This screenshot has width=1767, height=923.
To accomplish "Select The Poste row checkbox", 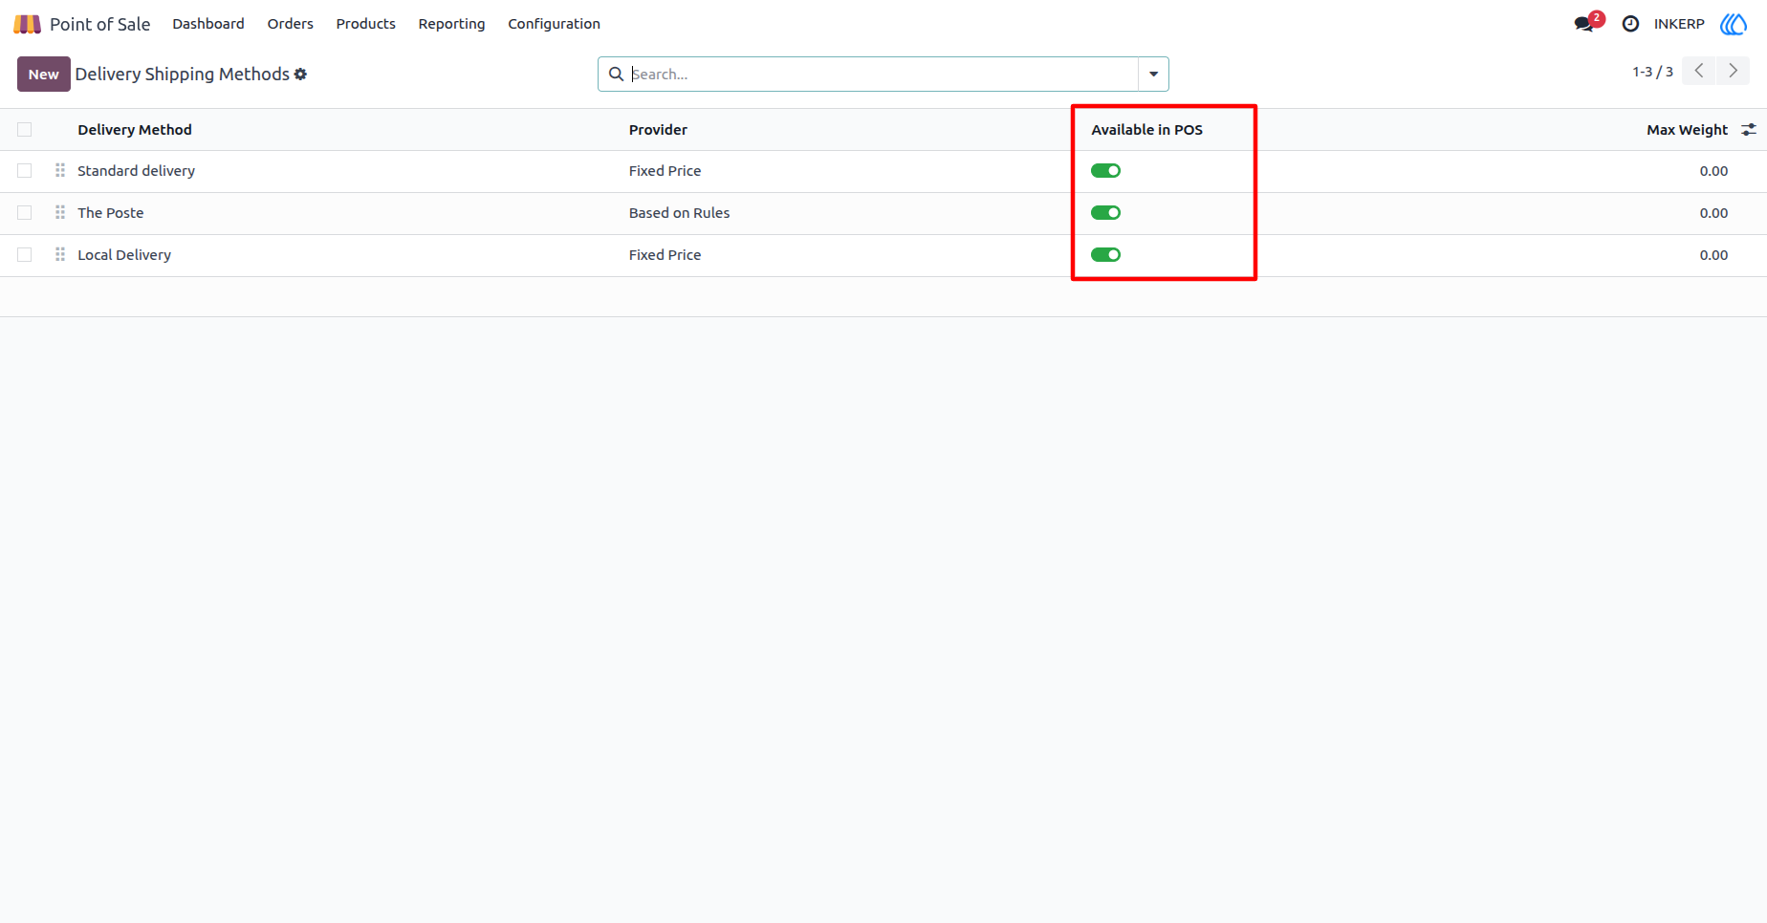I will click(x=25, y=213).
